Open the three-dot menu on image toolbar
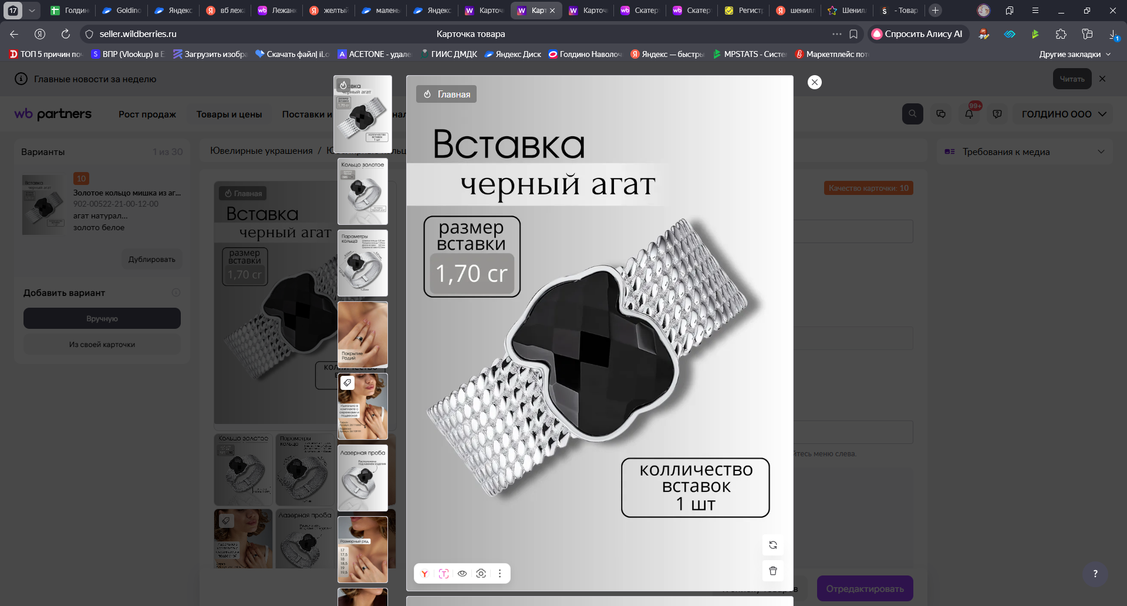The image size is (1127, 606). pyautogui.click(x=500, y=574)
